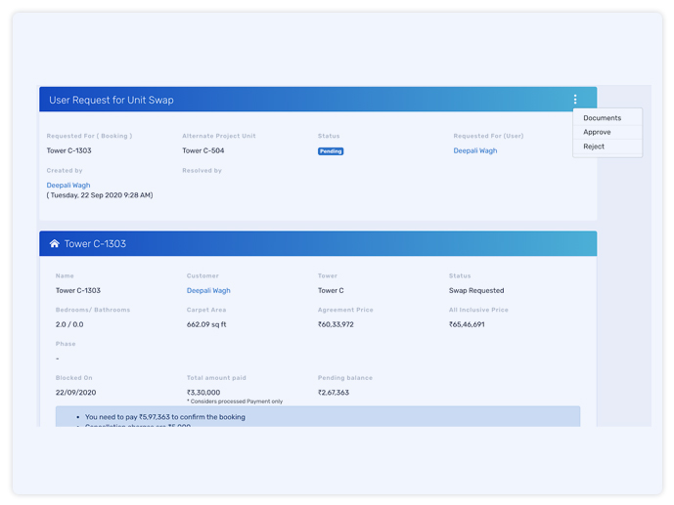Click the home icon beside Tower C-1303
Viewport: 674px width, 505px height.
coord(54,243)
